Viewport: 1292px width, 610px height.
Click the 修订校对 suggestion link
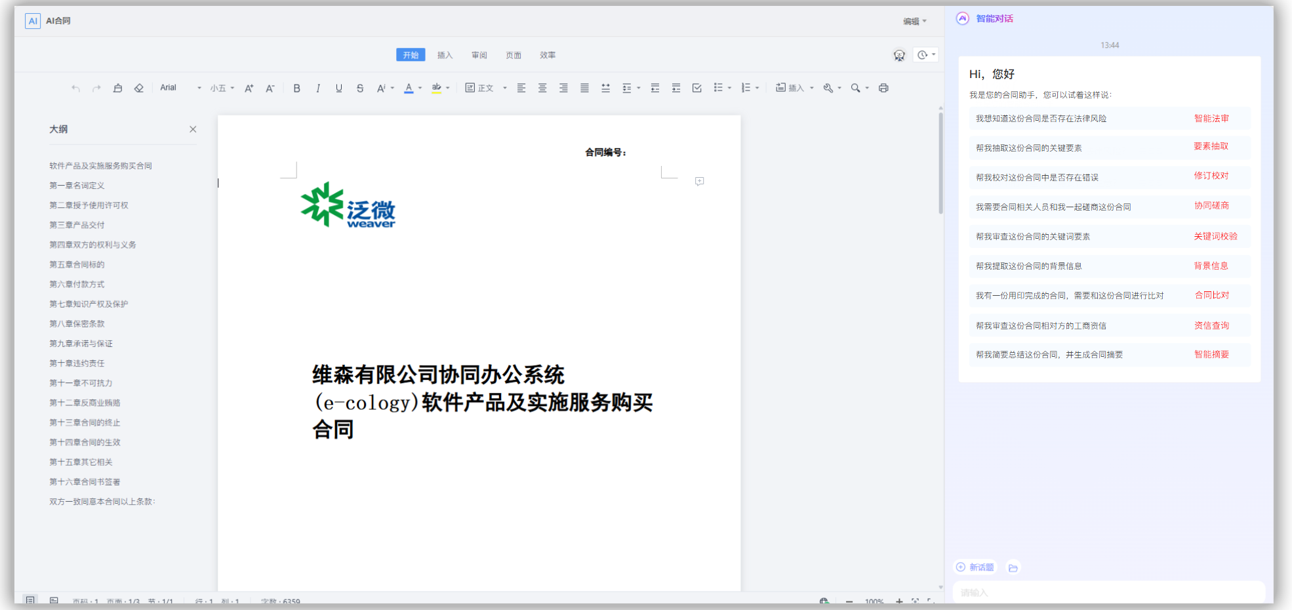point(1211,176)
